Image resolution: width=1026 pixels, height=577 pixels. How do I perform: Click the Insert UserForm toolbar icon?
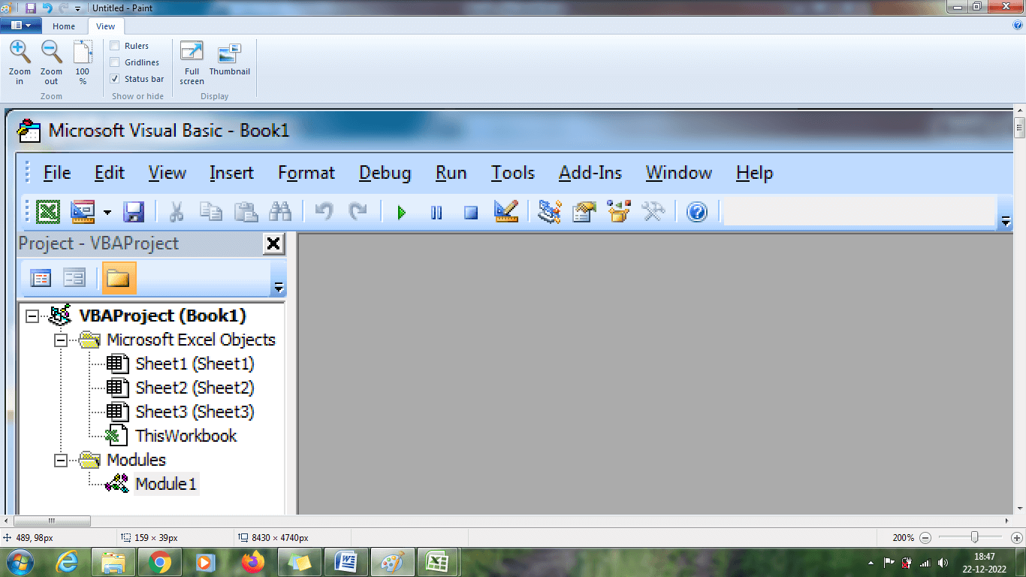point(83,212)
